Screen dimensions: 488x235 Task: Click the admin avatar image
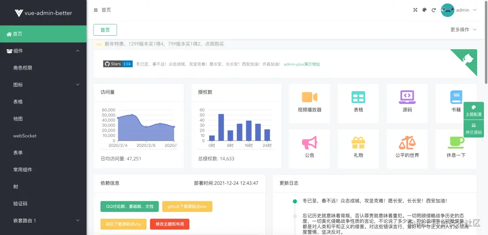447,10
